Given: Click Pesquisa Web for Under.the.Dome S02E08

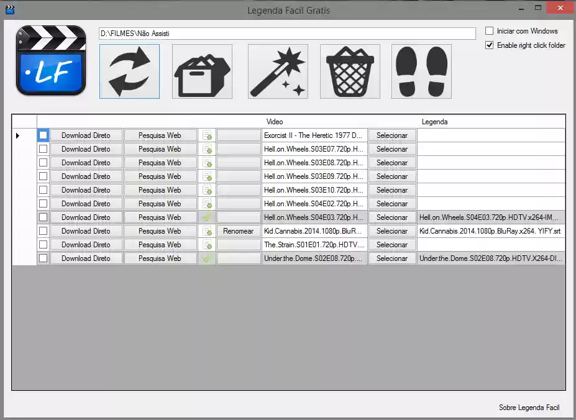Looking at the screenshot, I should tap(160, 258).
